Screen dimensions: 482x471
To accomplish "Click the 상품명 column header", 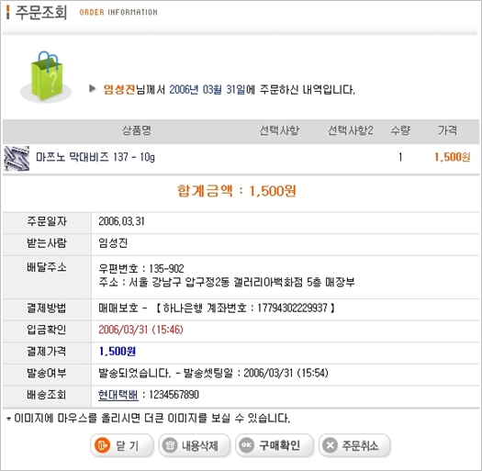I will pyautogui.click(x=137, y=130).
